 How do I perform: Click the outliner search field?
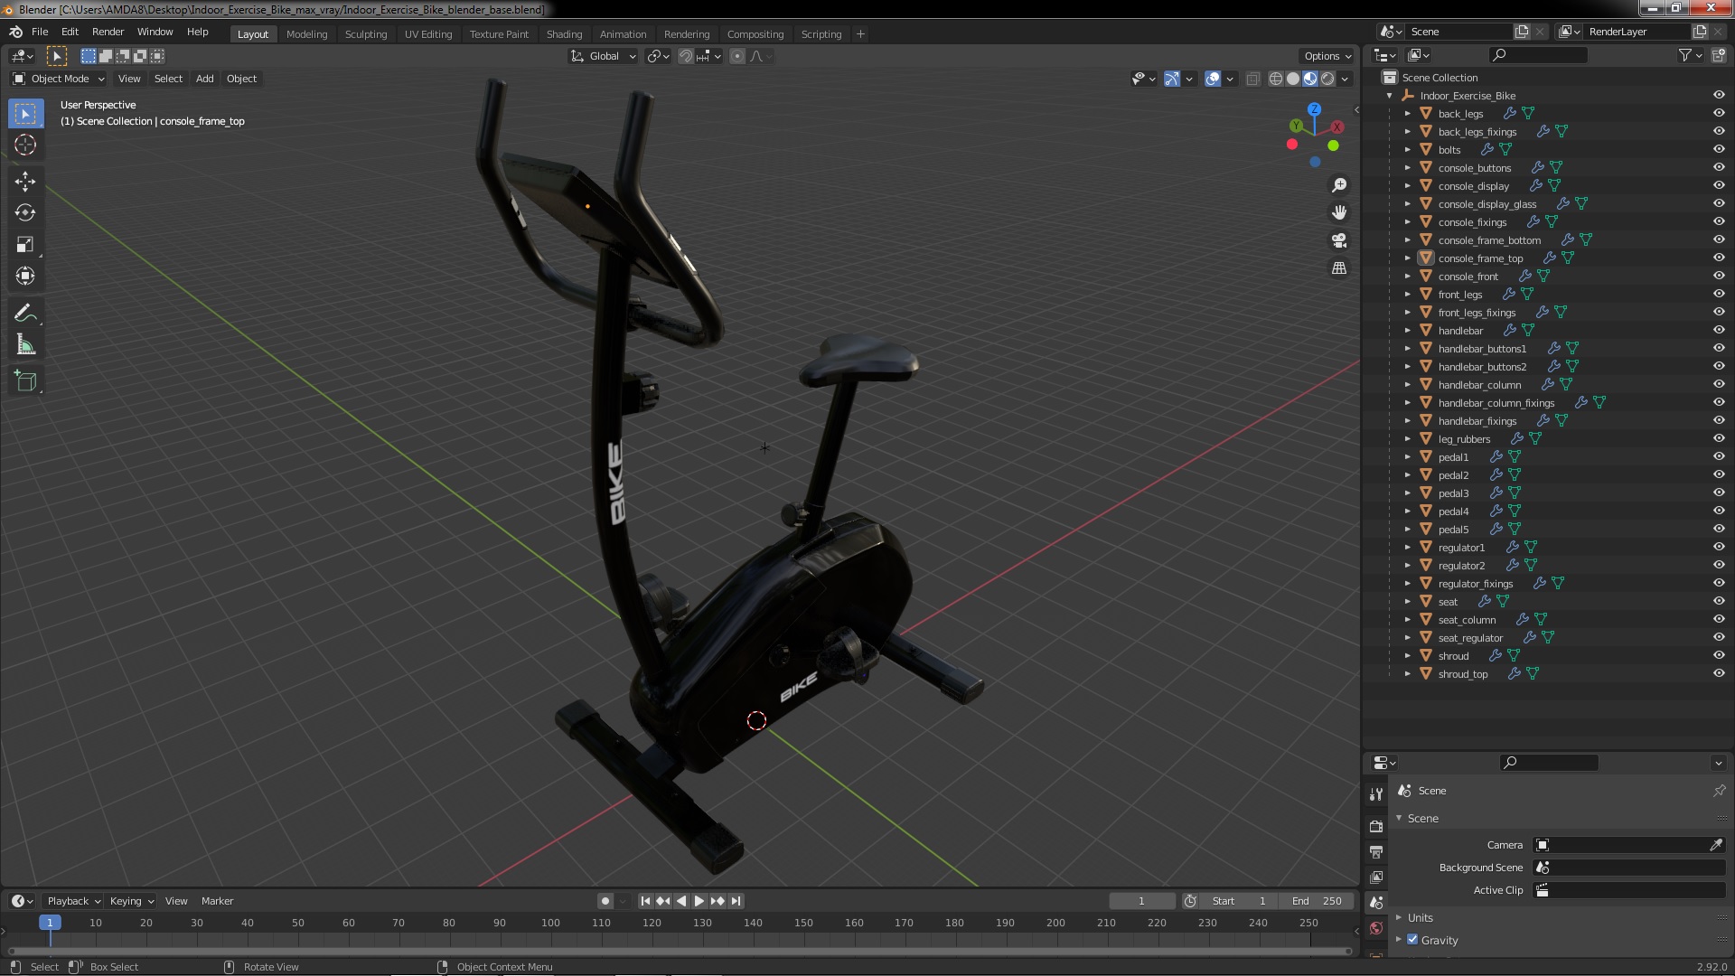tap(1537, 55)
